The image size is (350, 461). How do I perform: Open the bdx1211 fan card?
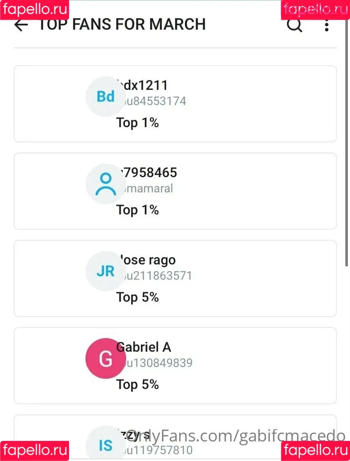pyautogui.click(x=175, y=104)
